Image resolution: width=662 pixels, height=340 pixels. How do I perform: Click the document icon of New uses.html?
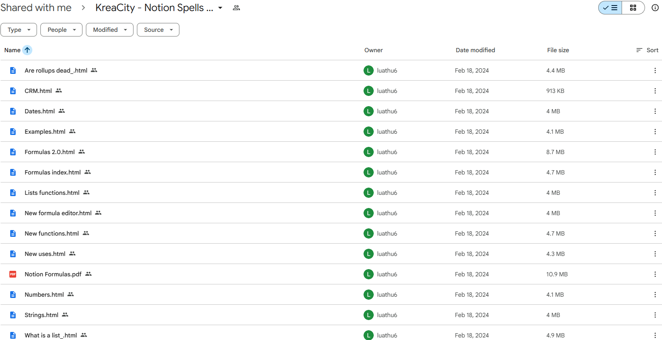13,254
